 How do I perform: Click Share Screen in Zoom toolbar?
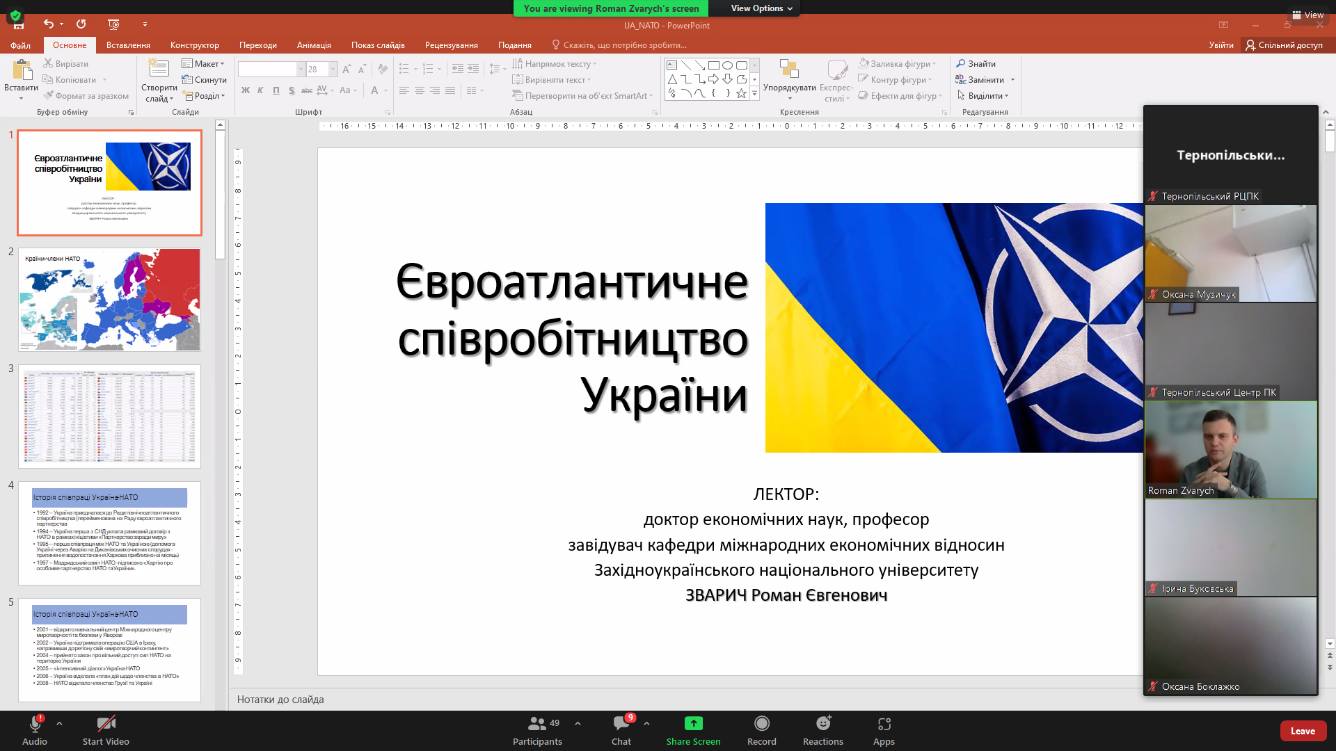click(x=693, y=731)
